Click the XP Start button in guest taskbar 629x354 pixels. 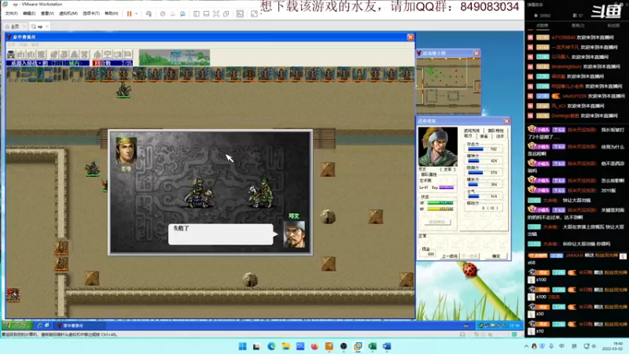(x=17, y=326)
